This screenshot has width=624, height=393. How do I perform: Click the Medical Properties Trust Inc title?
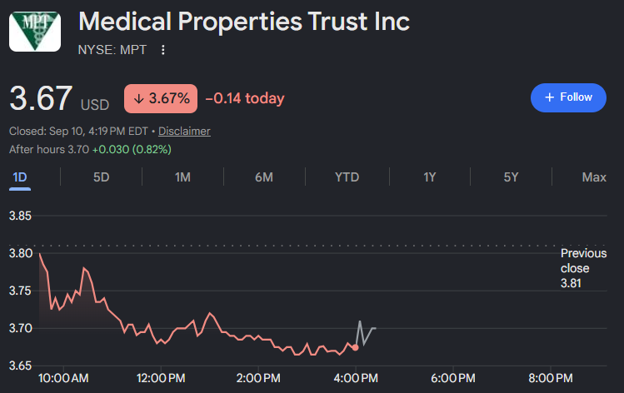(244, 22)
